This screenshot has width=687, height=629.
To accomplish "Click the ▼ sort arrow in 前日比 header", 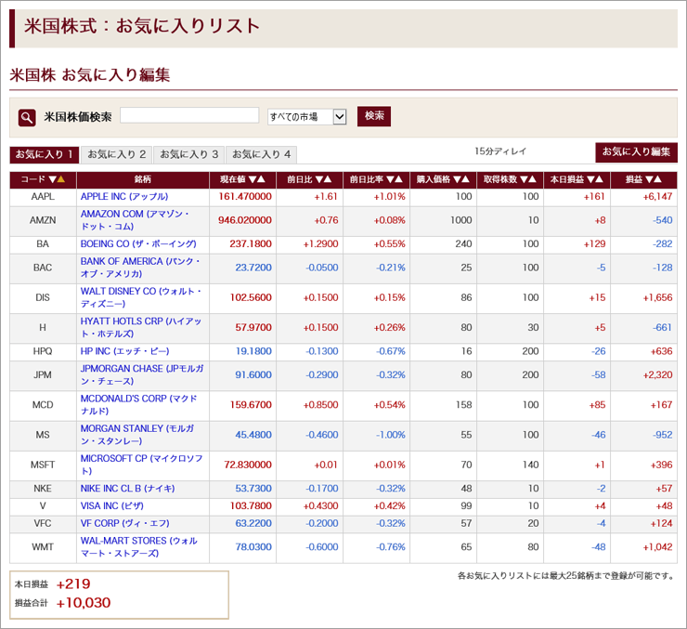I will tap(319, 179).
